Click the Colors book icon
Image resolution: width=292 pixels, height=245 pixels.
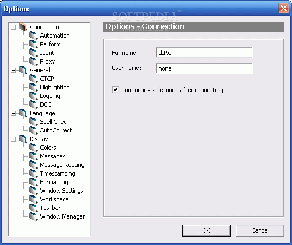(x=33, y=148)
